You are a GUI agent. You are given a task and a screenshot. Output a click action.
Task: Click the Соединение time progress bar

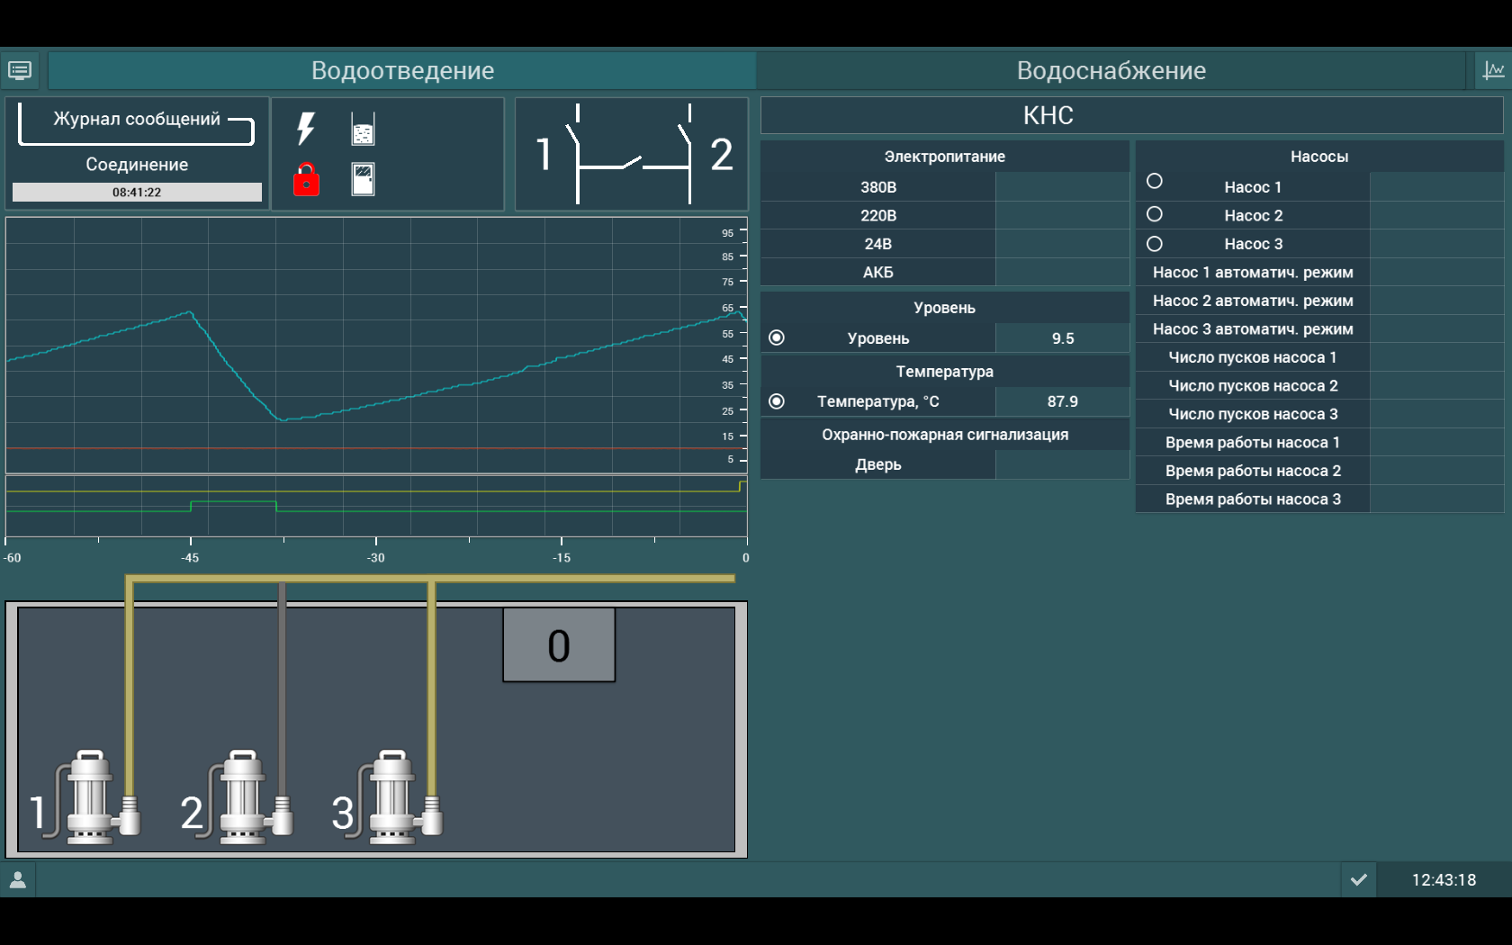(x=137, y=192)
